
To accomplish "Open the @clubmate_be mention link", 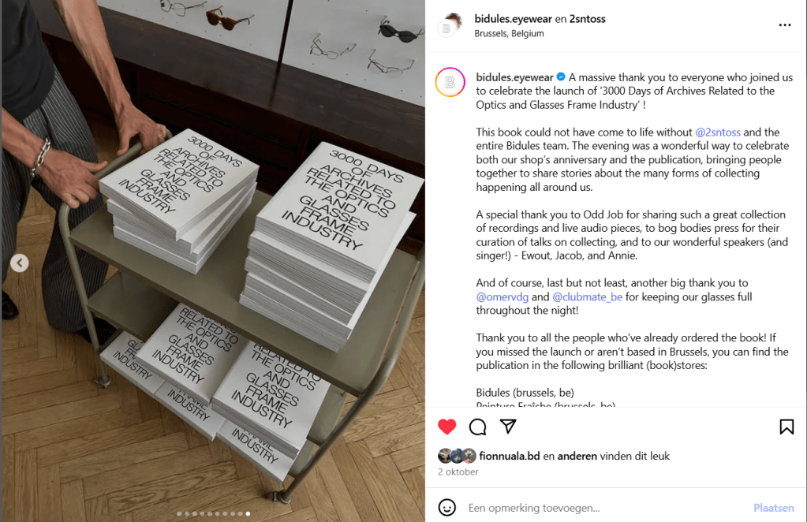I will coord(587,296).
